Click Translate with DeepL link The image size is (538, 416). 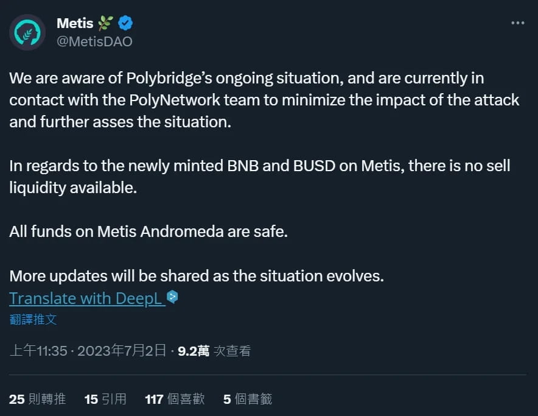point(86,298)
